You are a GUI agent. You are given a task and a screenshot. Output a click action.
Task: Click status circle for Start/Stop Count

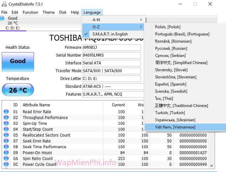[6, 129]
